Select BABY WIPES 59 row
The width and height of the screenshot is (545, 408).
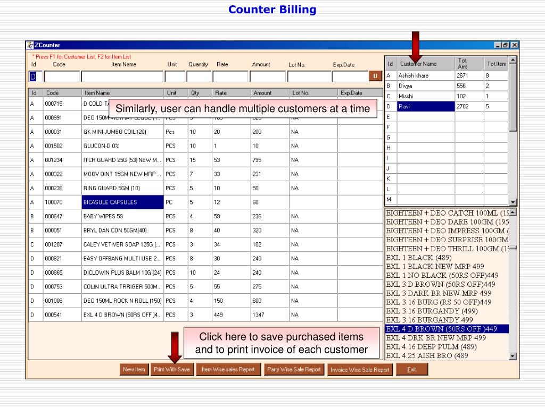tap(206, 217)
